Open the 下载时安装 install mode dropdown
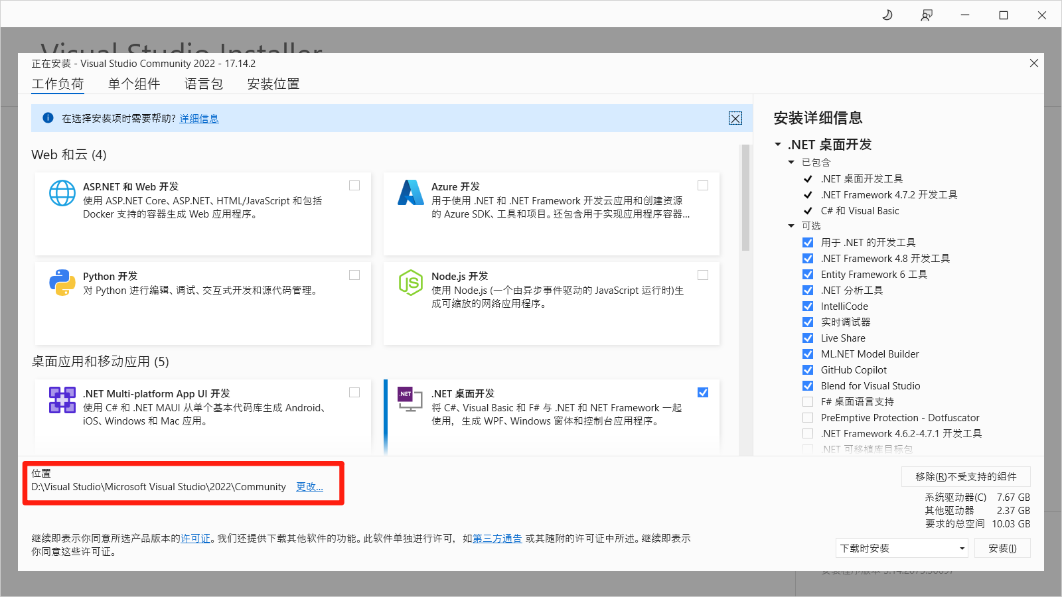 (901, 549)
